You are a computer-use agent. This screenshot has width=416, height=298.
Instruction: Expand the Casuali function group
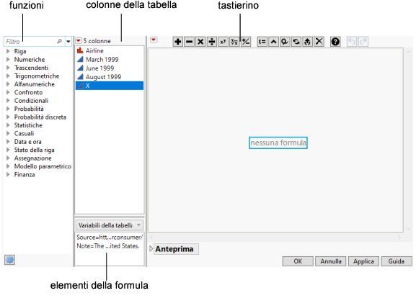(x=8, y=133)
